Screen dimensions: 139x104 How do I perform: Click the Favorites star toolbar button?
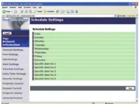click(49, 11)
